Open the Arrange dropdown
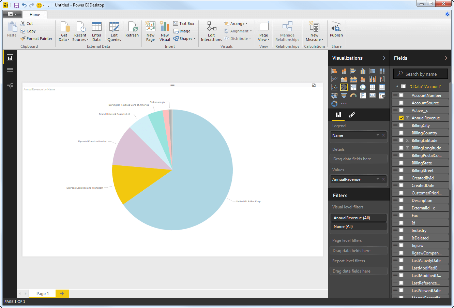Screen dimensions: 454x308 tap(236, 24)
